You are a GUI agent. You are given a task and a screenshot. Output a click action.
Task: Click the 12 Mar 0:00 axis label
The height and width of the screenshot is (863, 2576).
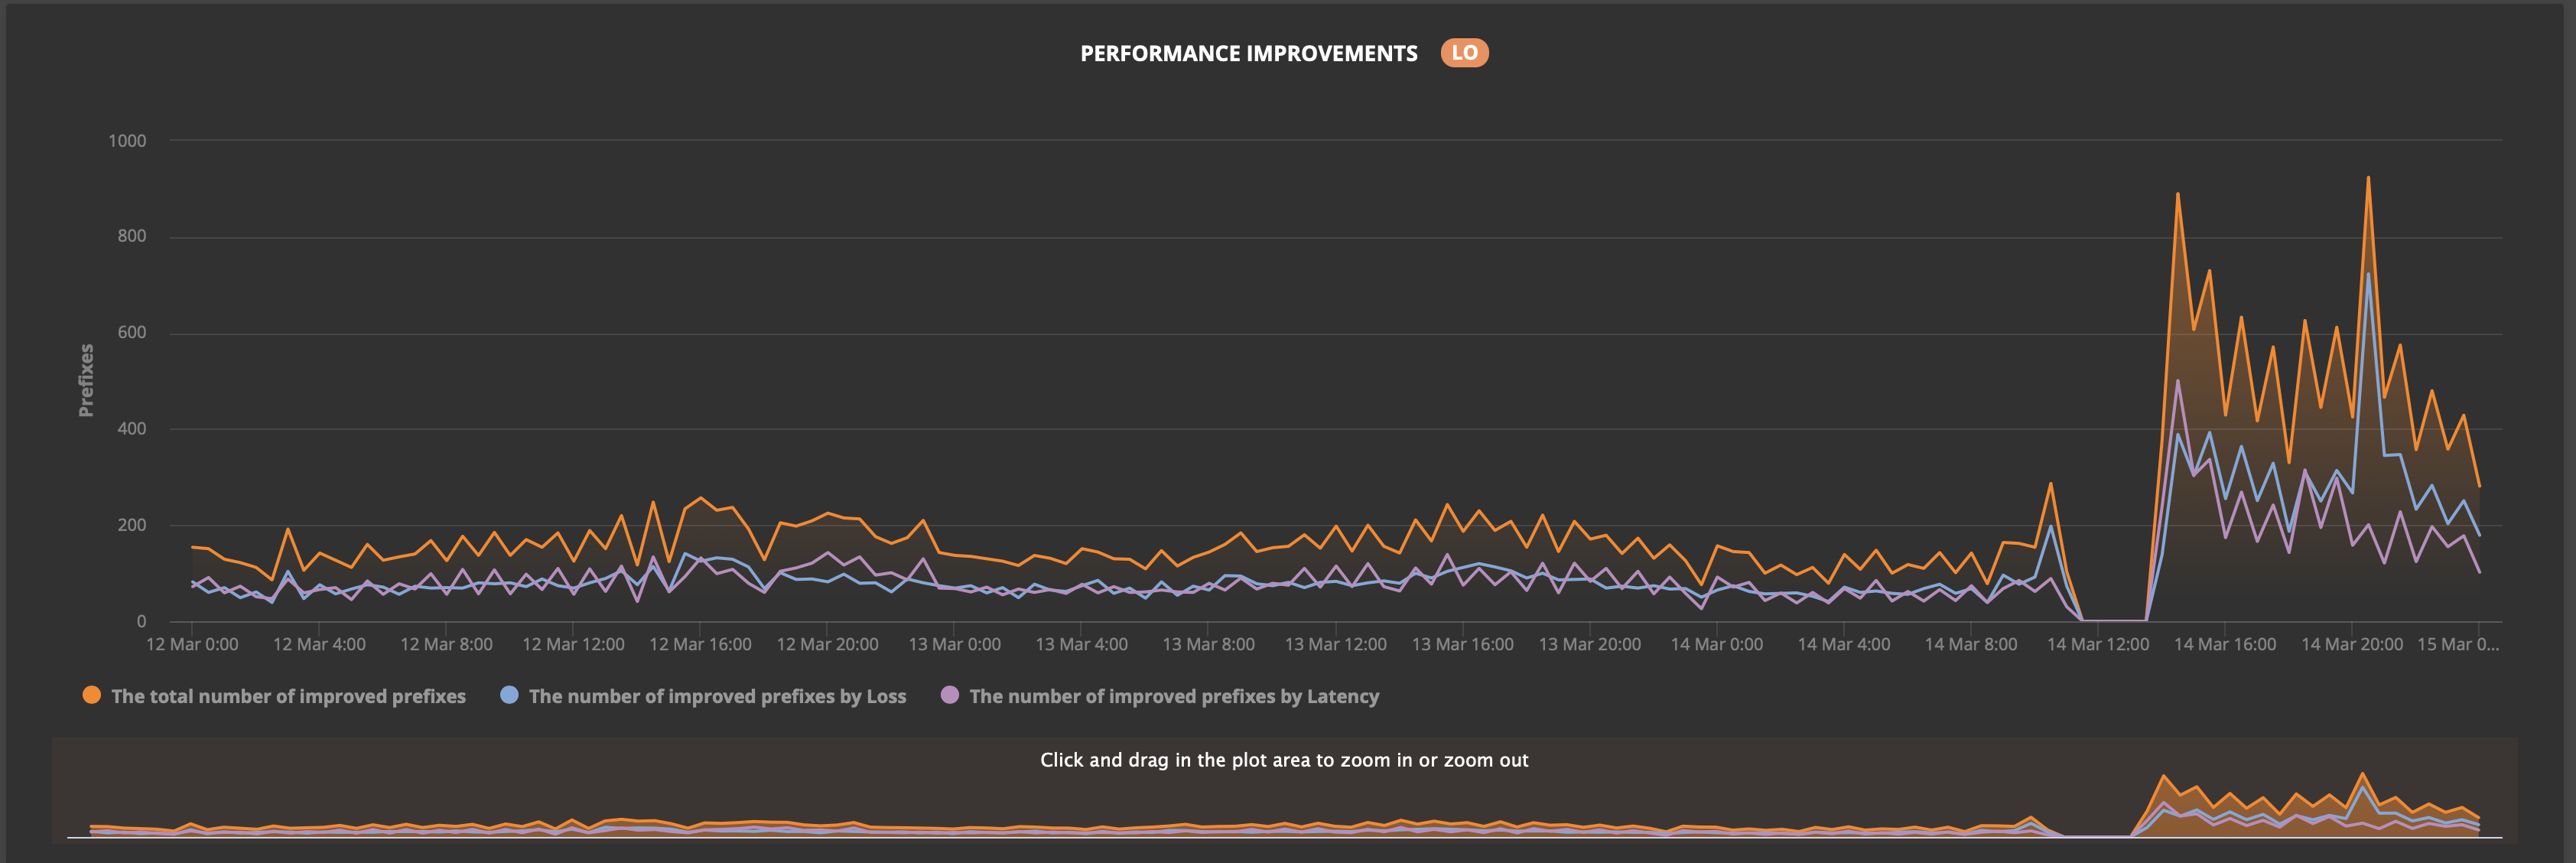[x=192, y=644]
